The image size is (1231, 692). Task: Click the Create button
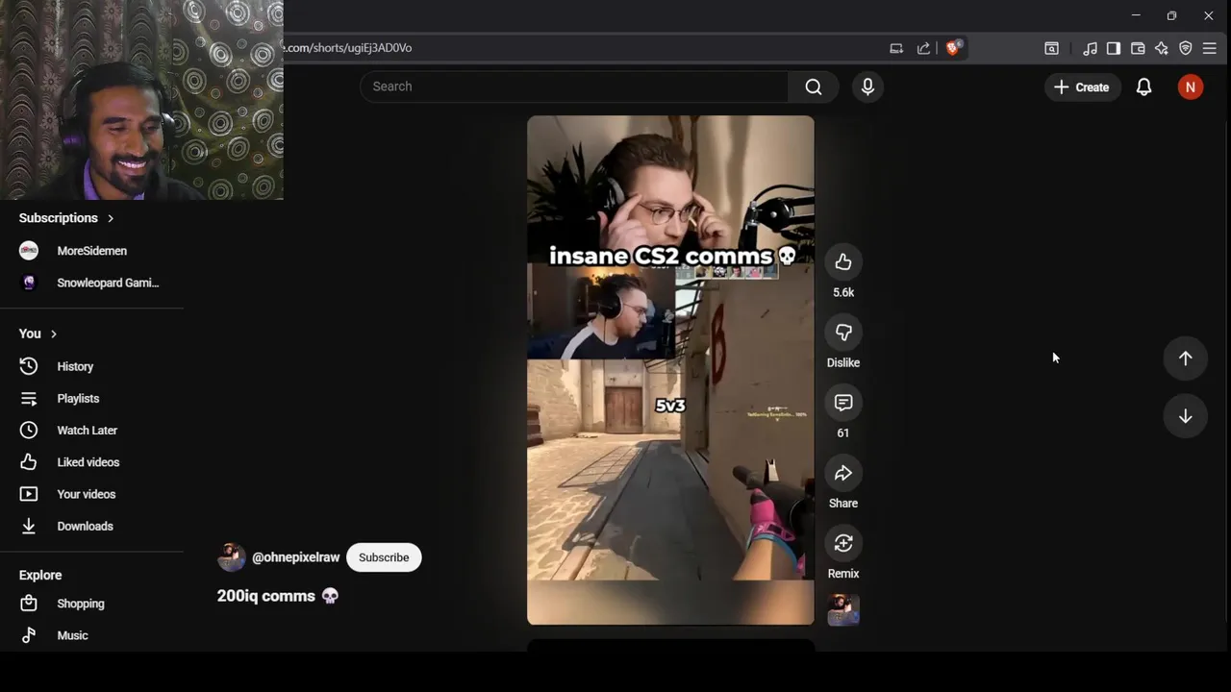point(1082,86)
